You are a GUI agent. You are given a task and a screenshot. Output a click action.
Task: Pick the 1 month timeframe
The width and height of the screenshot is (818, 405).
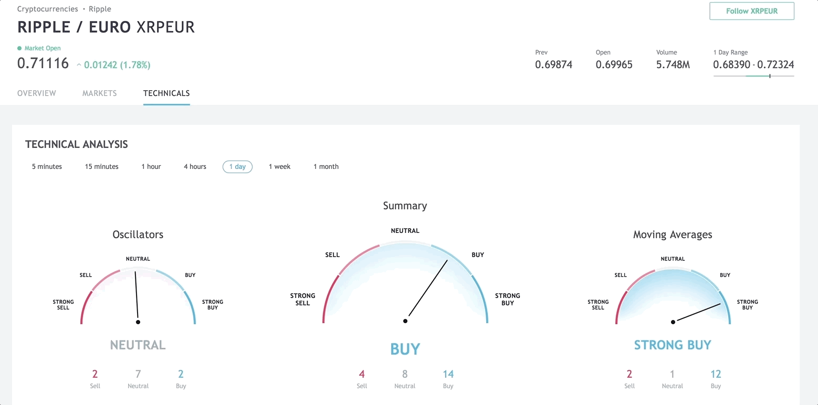(x=326, y=167)
